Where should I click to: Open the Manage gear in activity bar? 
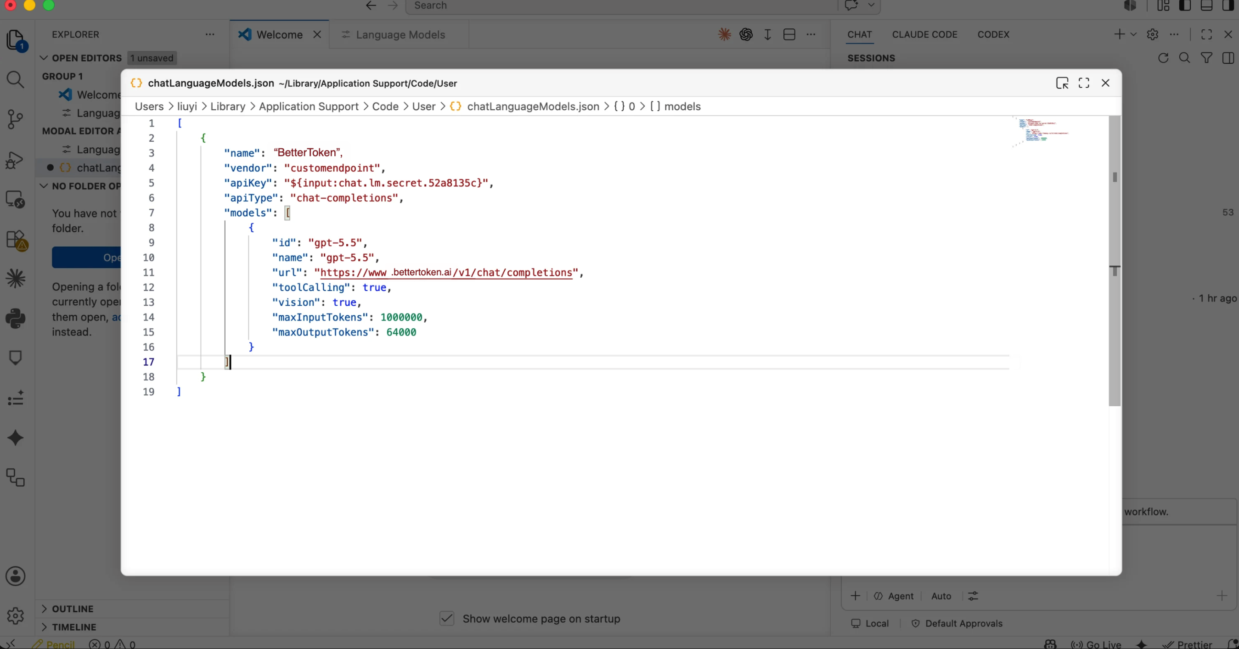coord(16,615)
